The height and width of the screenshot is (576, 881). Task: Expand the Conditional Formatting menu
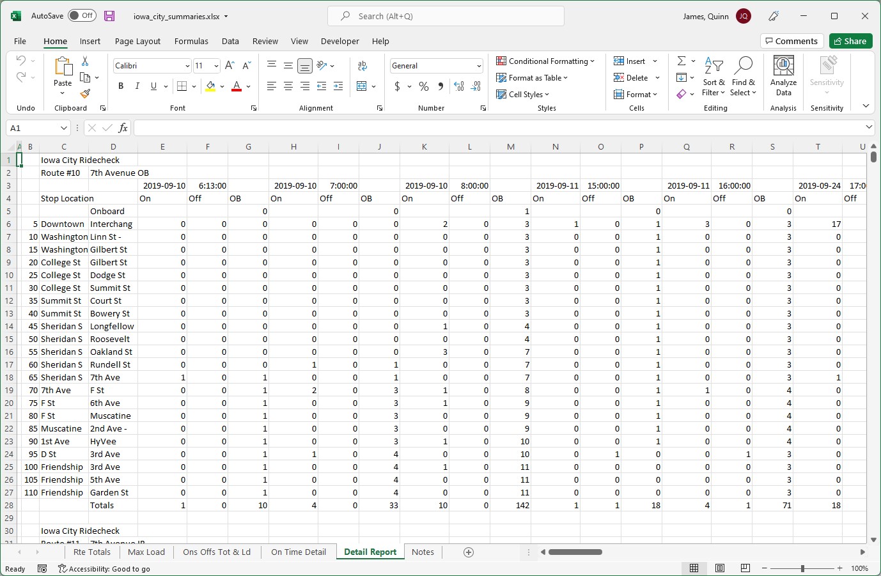[x=546, y=61]
